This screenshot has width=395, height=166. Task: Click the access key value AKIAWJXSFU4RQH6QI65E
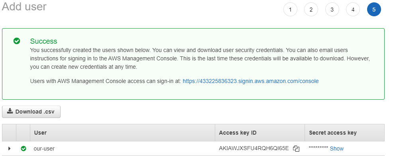tap(254, 149)
